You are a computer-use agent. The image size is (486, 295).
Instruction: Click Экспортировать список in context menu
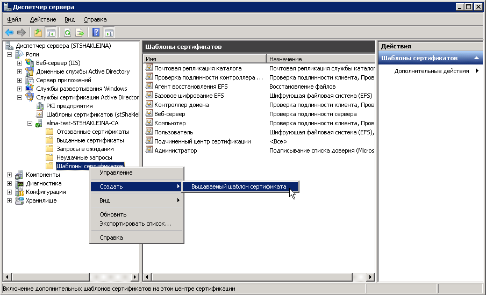[135, 224]
